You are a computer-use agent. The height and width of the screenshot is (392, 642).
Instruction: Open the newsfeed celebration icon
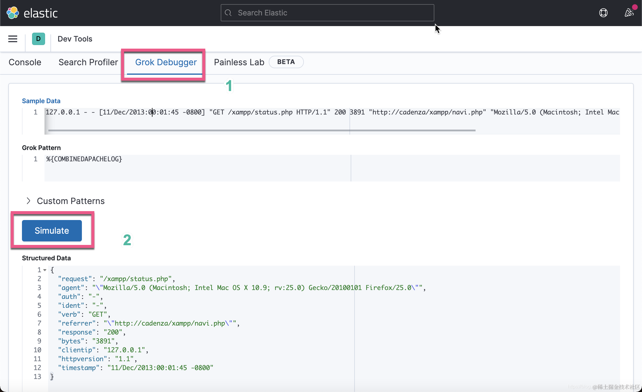[x=629, y=13]
